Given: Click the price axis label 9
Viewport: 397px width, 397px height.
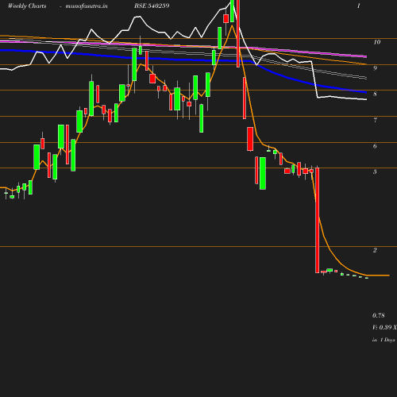Looking at the screenshot, I should tap(375, 68).
